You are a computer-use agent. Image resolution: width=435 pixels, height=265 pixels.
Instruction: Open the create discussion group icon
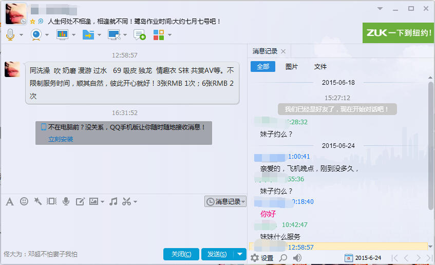[139, 35]
